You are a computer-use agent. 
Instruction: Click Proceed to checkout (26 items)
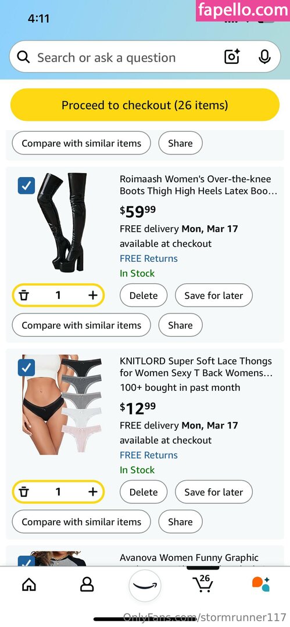pyautogui.click(x=145, y=105)
